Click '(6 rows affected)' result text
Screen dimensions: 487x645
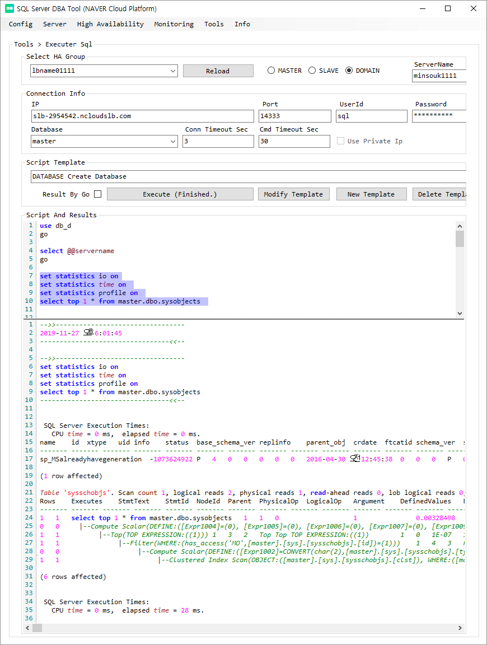click(73, 577)
